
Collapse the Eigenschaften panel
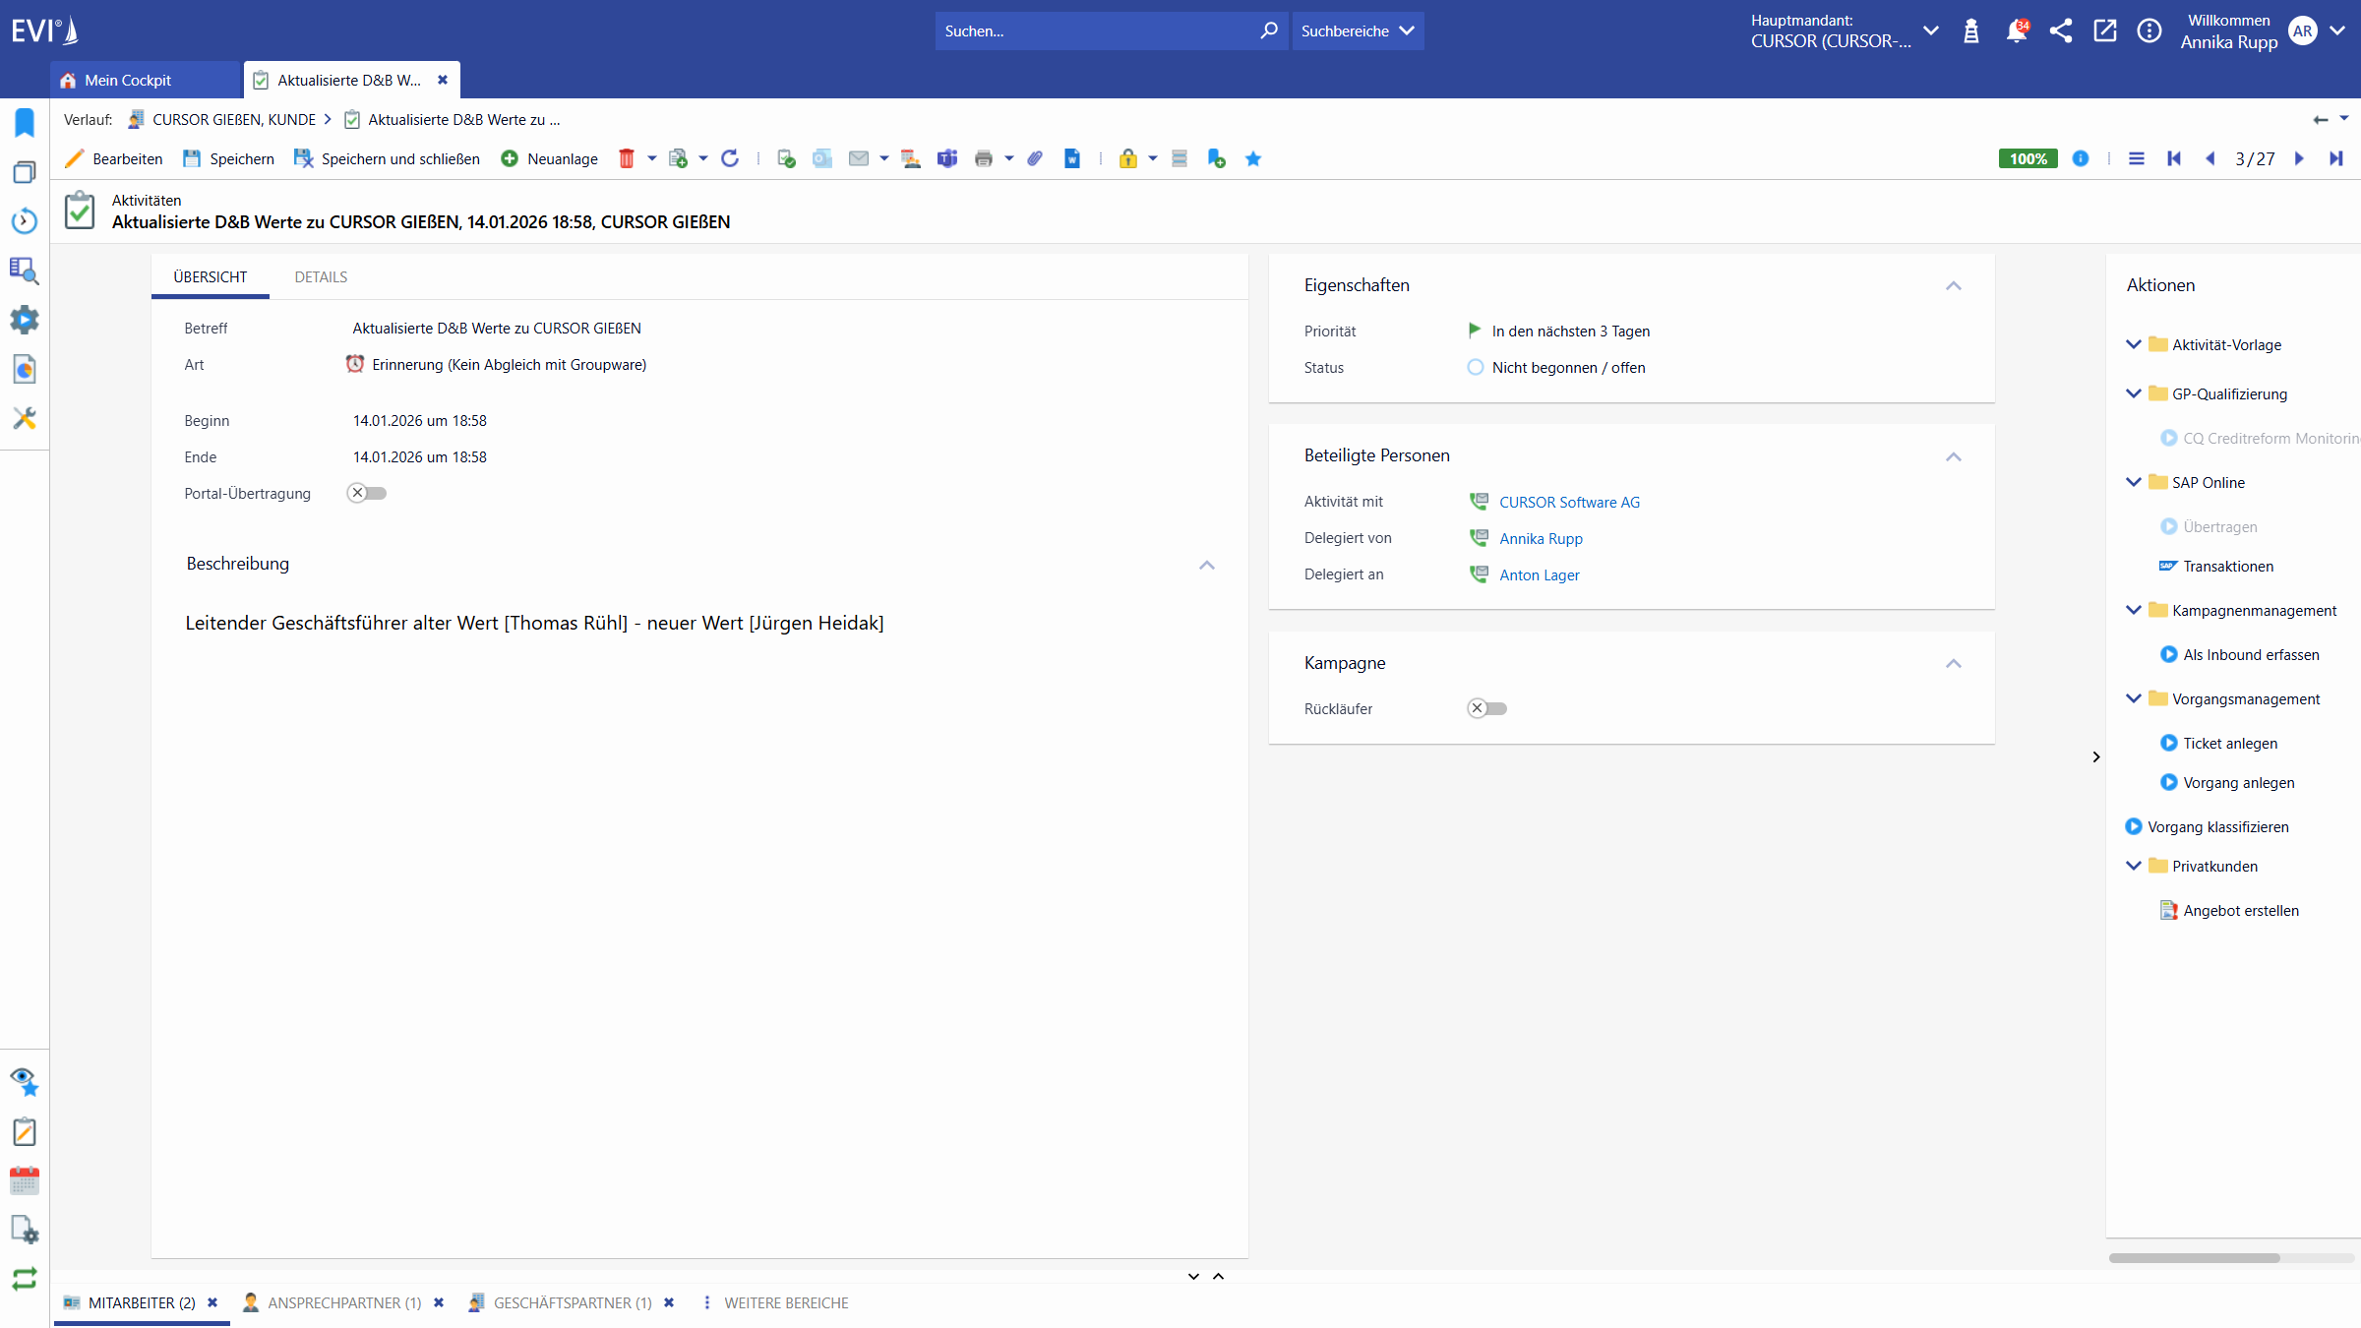pyautogui.click(x=1954, y=286)
